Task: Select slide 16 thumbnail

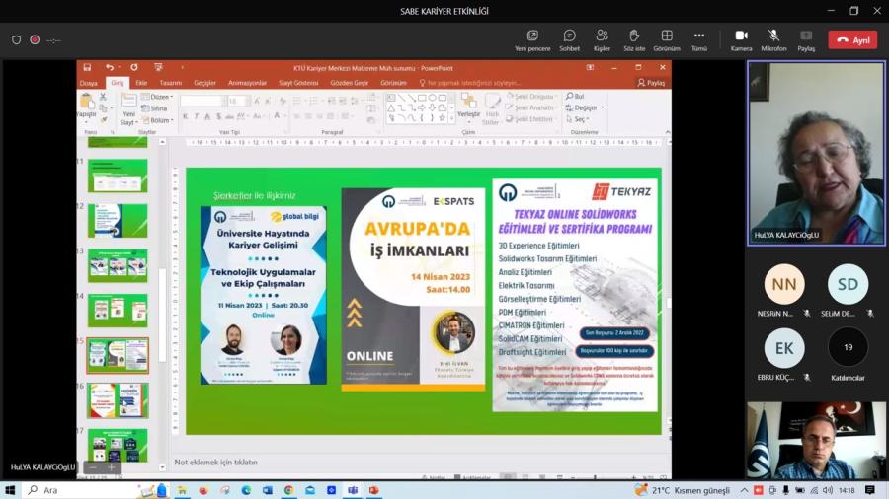Action: pos(118,400)
